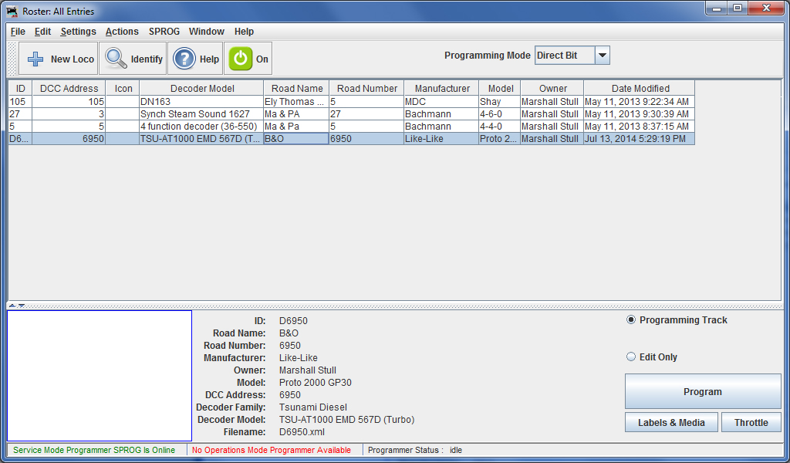
Task: Click the Proto 2000 GP30 model value
Action: point(316,383)
